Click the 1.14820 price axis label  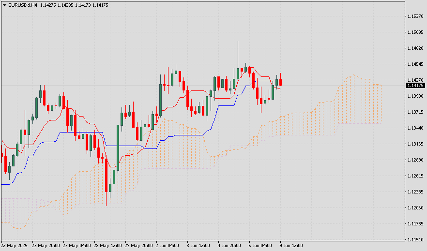(x=415, y=48)
